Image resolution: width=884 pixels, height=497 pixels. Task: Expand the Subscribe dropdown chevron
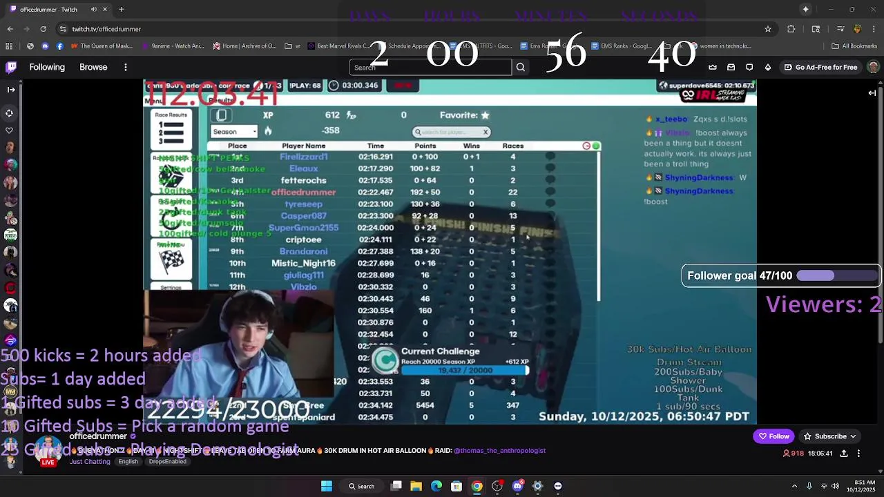coord(853,436)
